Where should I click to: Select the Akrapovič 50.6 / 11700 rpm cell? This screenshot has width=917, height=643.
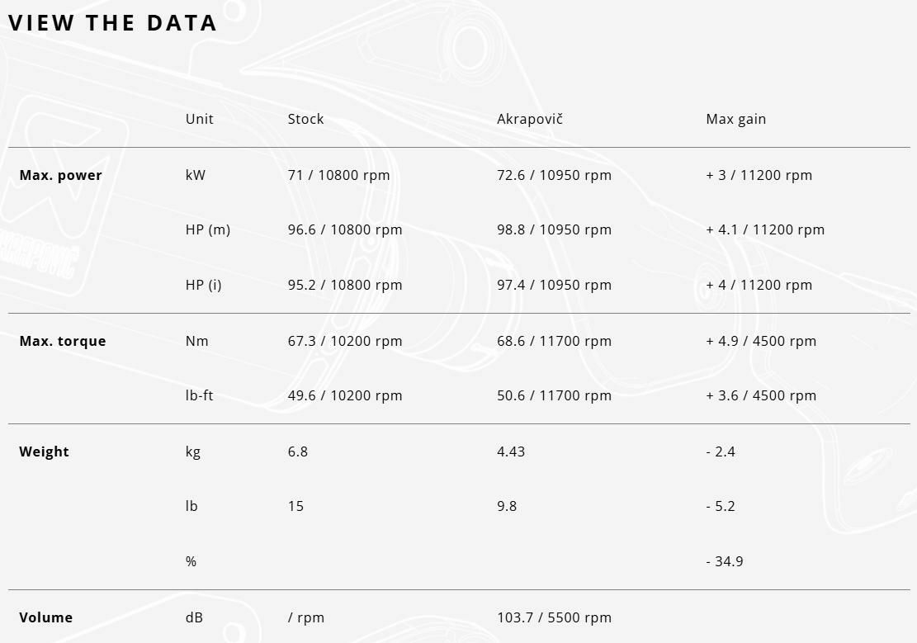pos(554,395)
